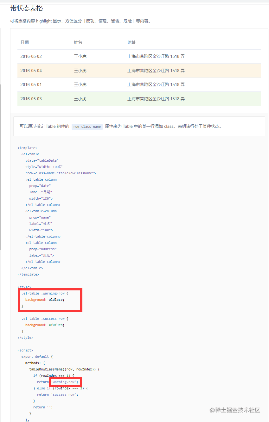Viewport: 269px width, 422px height.
Task: Click the </style> closing tag line
Action: tap(25, 338)
